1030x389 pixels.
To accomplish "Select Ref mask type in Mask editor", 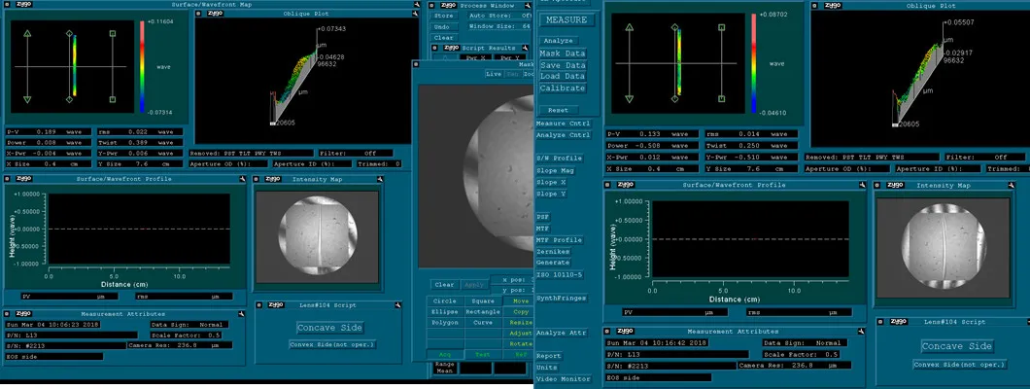I will (x=520, y=354).
